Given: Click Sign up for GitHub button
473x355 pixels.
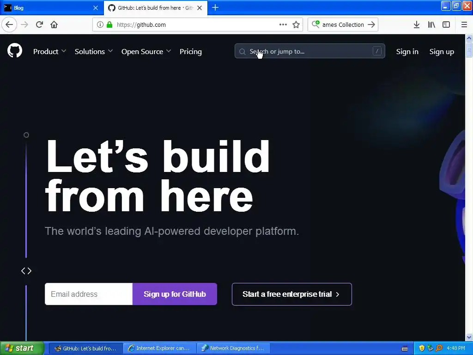Looking at the screenshot, I should 175,294.
